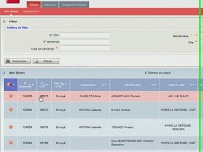Click the Effacer button
This screenshot has height=152, width=203.
coord(46,61)
